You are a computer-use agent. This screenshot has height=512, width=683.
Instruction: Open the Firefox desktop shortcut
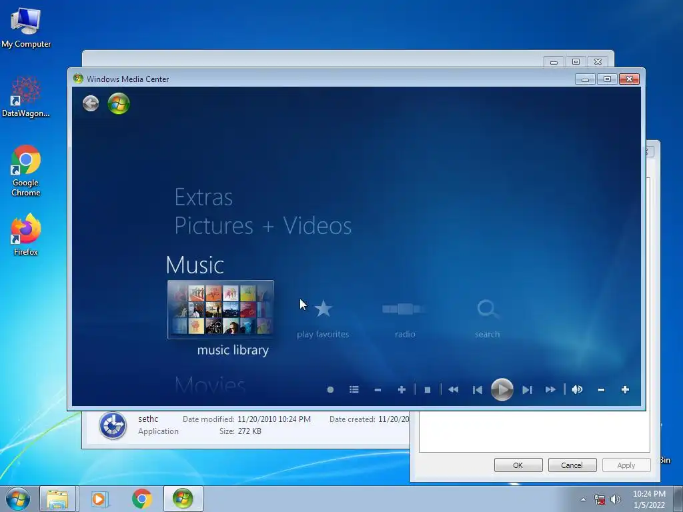pos(26,234)
